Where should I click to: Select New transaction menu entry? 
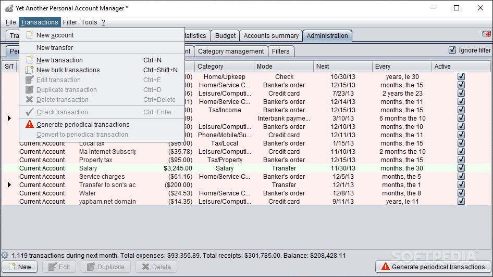(x=102, y=60)
